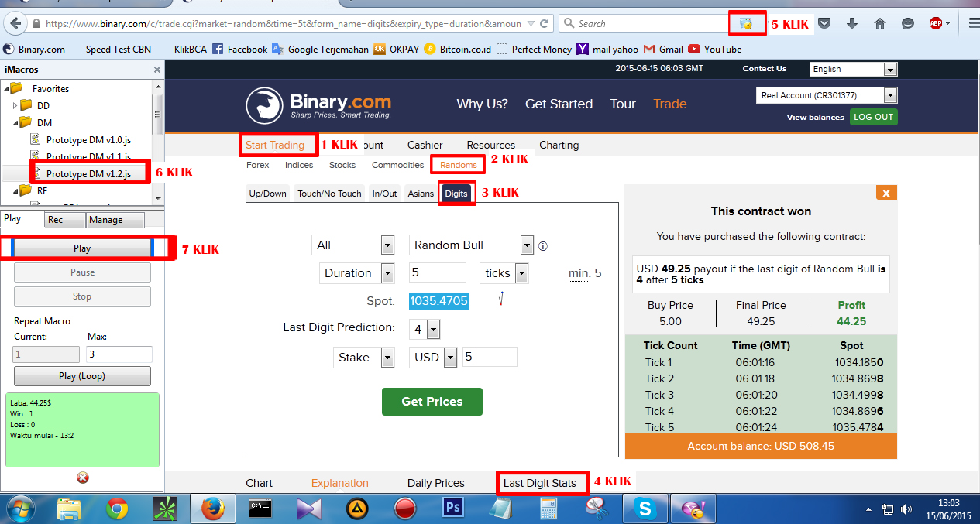
Task: Open the YouTube bookmark
Action: (x=714, y=49)
